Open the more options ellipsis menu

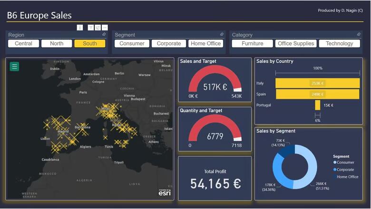105,28
